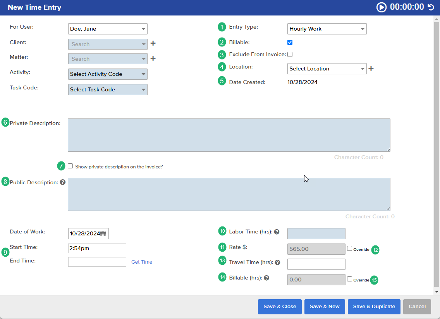Uncheck the Billable checkbox
The image size is (440, 319).
click(290, 42)
